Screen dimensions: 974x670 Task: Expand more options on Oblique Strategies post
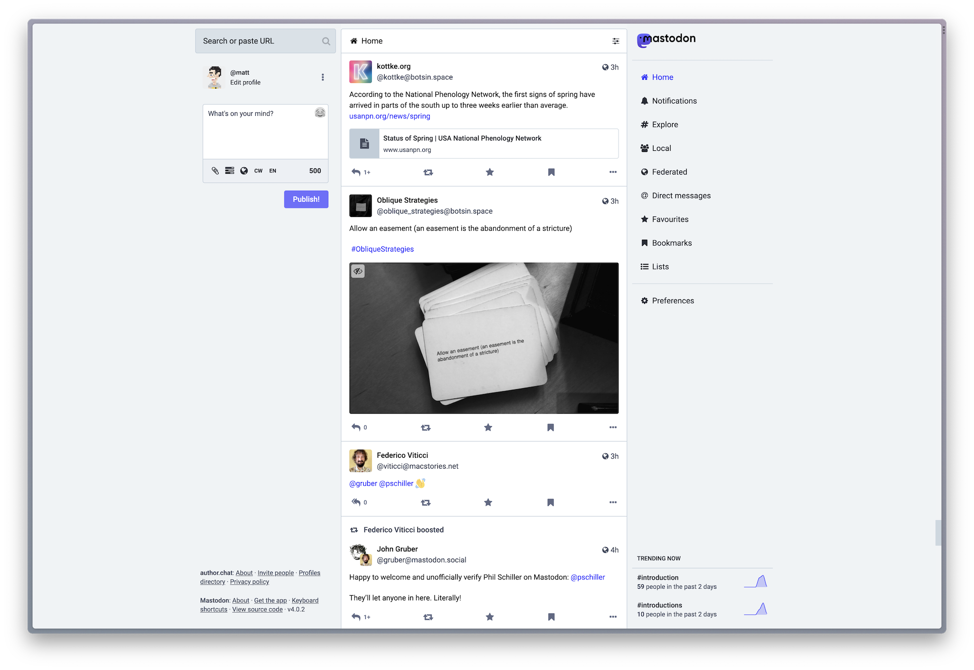click(613, 427)
